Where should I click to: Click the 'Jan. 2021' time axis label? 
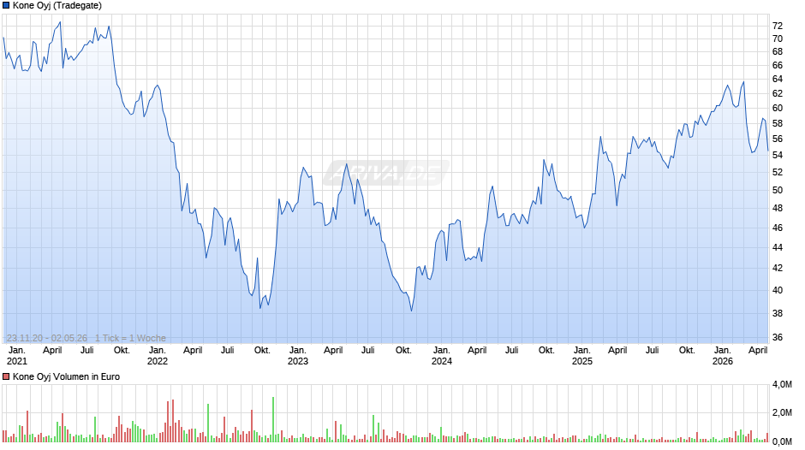pos(17,356)
